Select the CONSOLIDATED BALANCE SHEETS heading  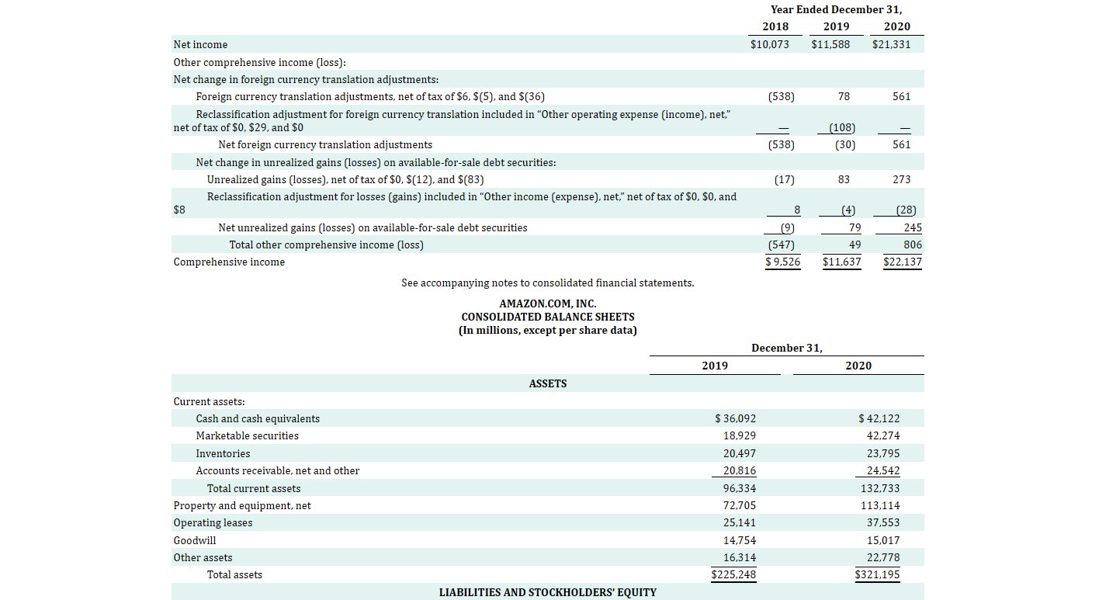pos(548,317)
